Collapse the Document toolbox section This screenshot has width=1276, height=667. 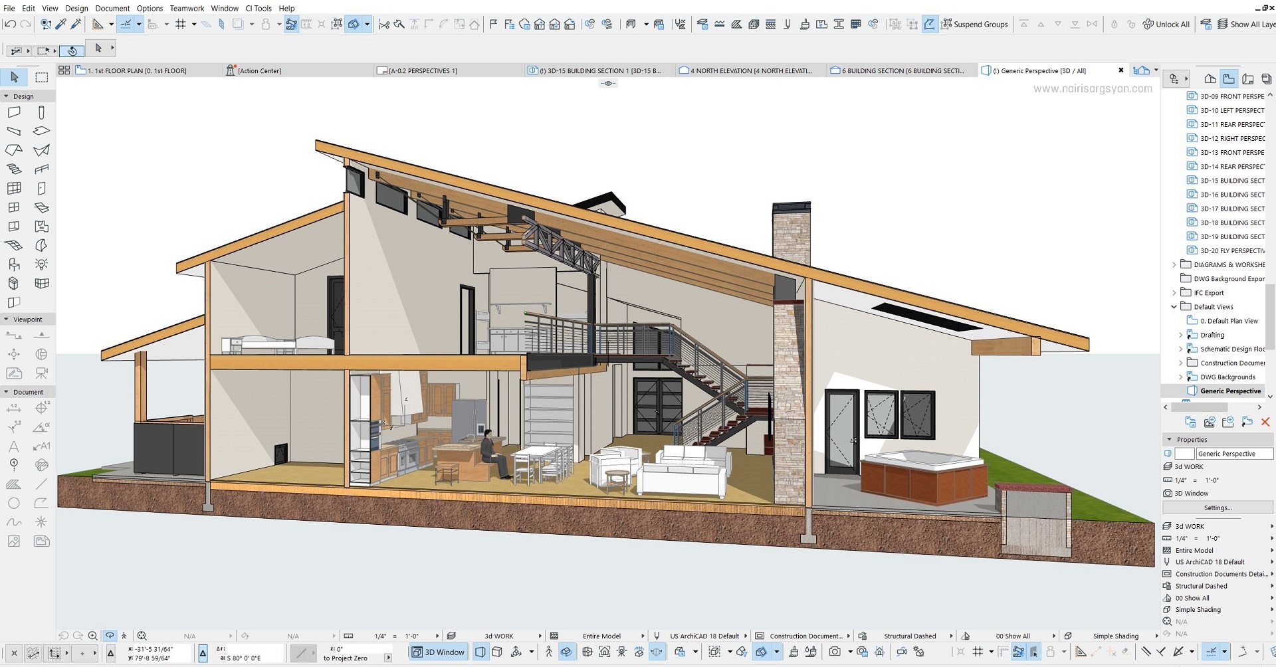coord(7,392)
